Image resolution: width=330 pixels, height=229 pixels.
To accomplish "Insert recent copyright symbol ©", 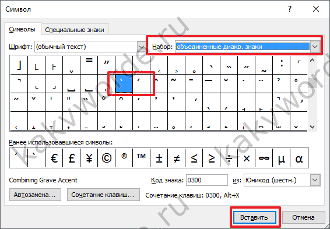I will [x=107, y=158].
